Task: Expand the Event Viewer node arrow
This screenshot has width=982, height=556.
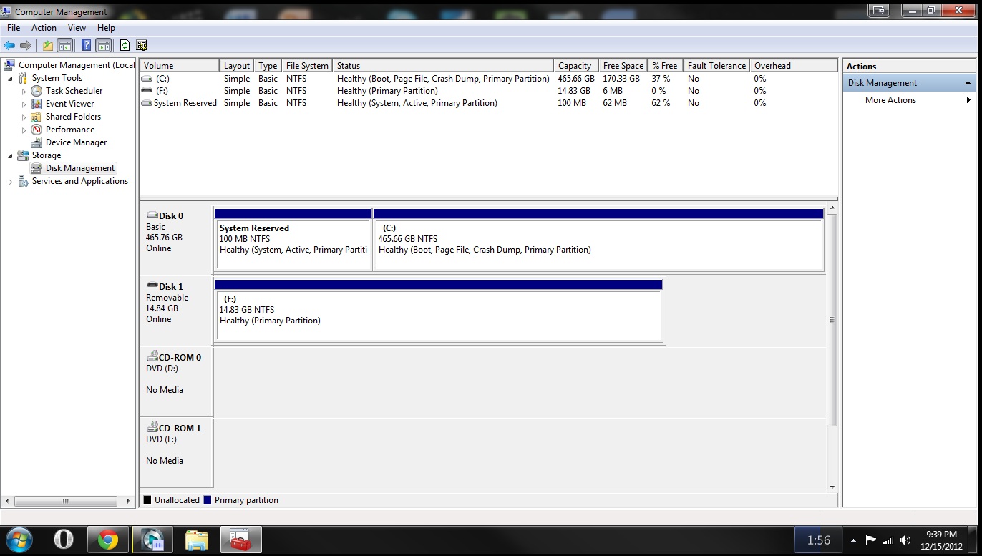Action: 24,104
